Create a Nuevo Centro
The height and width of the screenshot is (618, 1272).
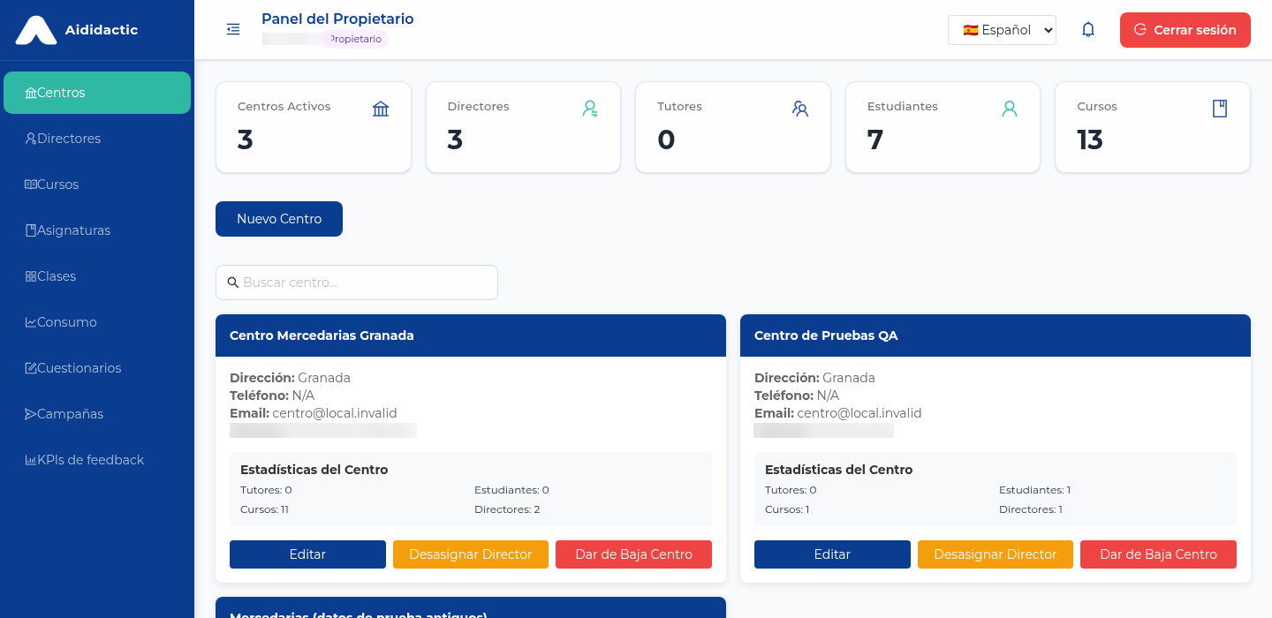[279, 219]
